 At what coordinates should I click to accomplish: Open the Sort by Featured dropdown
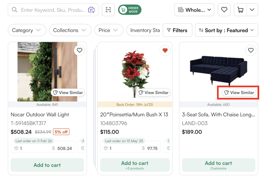(226, 30)
